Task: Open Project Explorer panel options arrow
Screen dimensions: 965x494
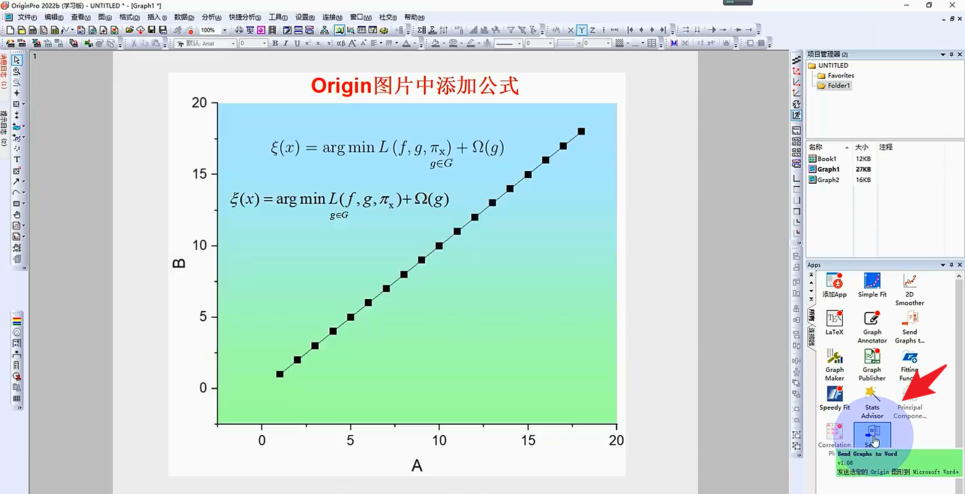Action: 943,54
